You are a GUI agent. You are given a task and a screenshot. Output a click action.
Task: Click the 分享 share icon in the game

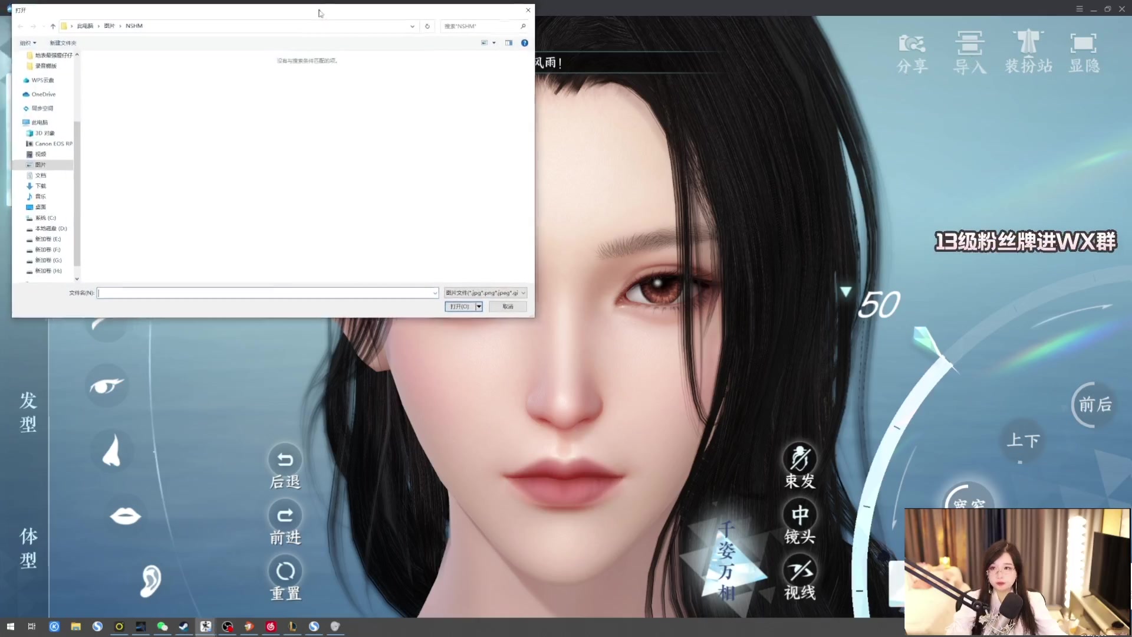coord(912,53)
